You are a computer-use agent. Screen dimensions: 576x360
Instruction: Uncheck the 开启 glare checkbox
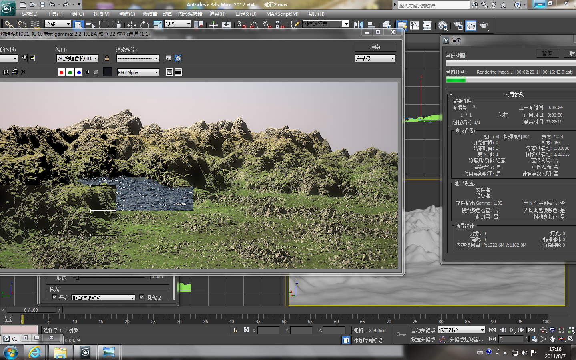(55, 297)
